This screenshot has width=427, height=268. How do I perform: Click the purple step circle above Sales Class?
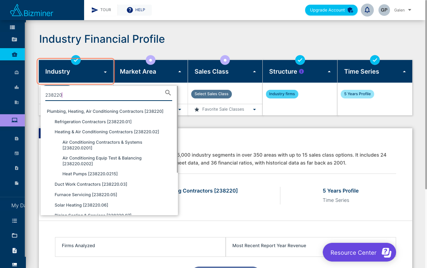click(x=225, y=60)
